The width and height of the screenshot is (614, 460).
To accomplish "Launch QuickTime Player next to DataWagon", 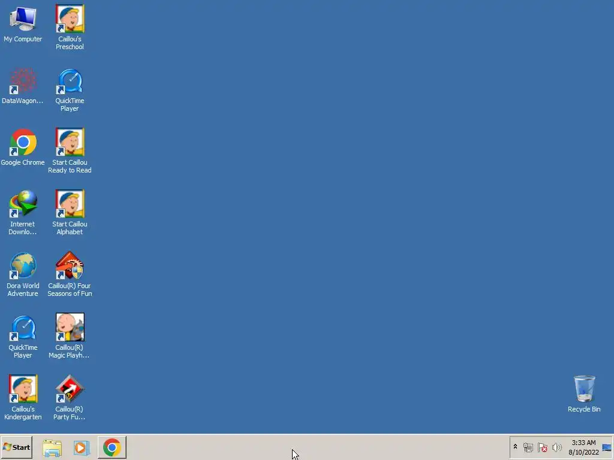I will 70,90.
